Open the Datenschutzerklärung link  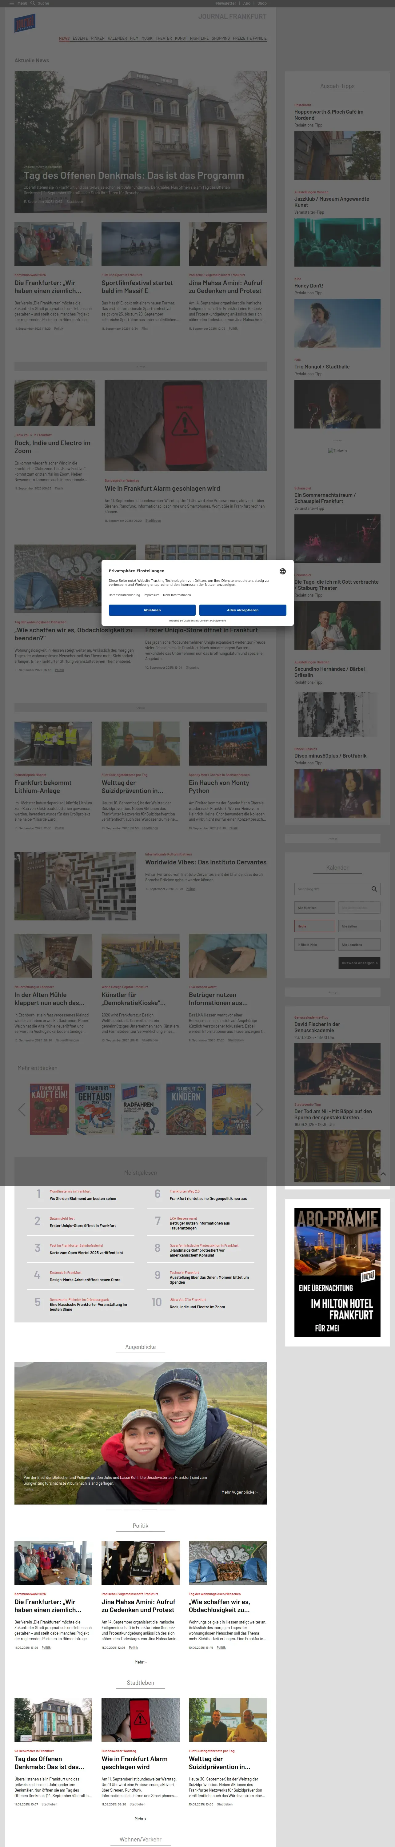tap(124, 595)
